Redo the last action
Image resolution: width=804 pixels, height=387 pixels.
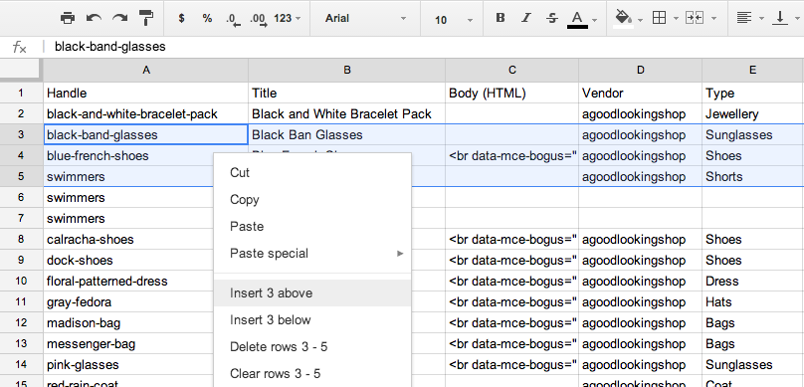pos(120,19)
